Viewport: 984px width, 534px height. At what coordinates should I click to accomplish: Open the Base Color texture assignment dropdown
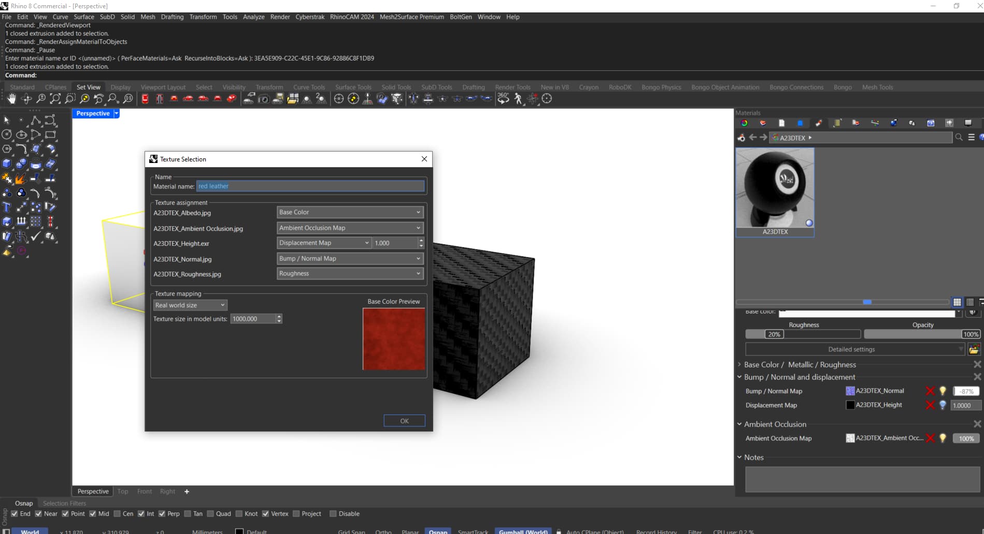point(350,212)
